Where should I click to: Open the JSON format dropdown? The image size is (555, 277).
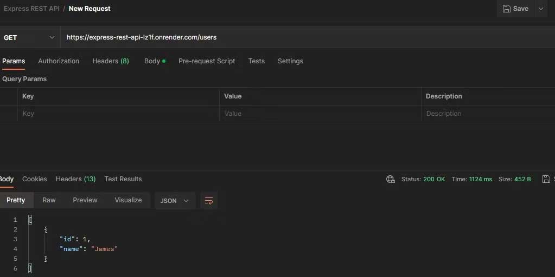(x=175, y=200)
